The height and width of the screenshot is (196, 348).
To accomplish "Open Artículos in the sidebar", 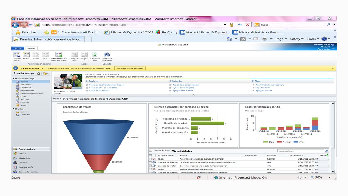I will (x=24, y=99).
